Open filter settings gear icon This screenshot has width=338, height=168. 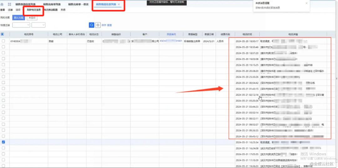98,25
